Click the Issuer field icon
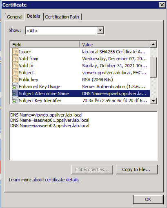Viewport: 167px width, 208px height. 15,52
